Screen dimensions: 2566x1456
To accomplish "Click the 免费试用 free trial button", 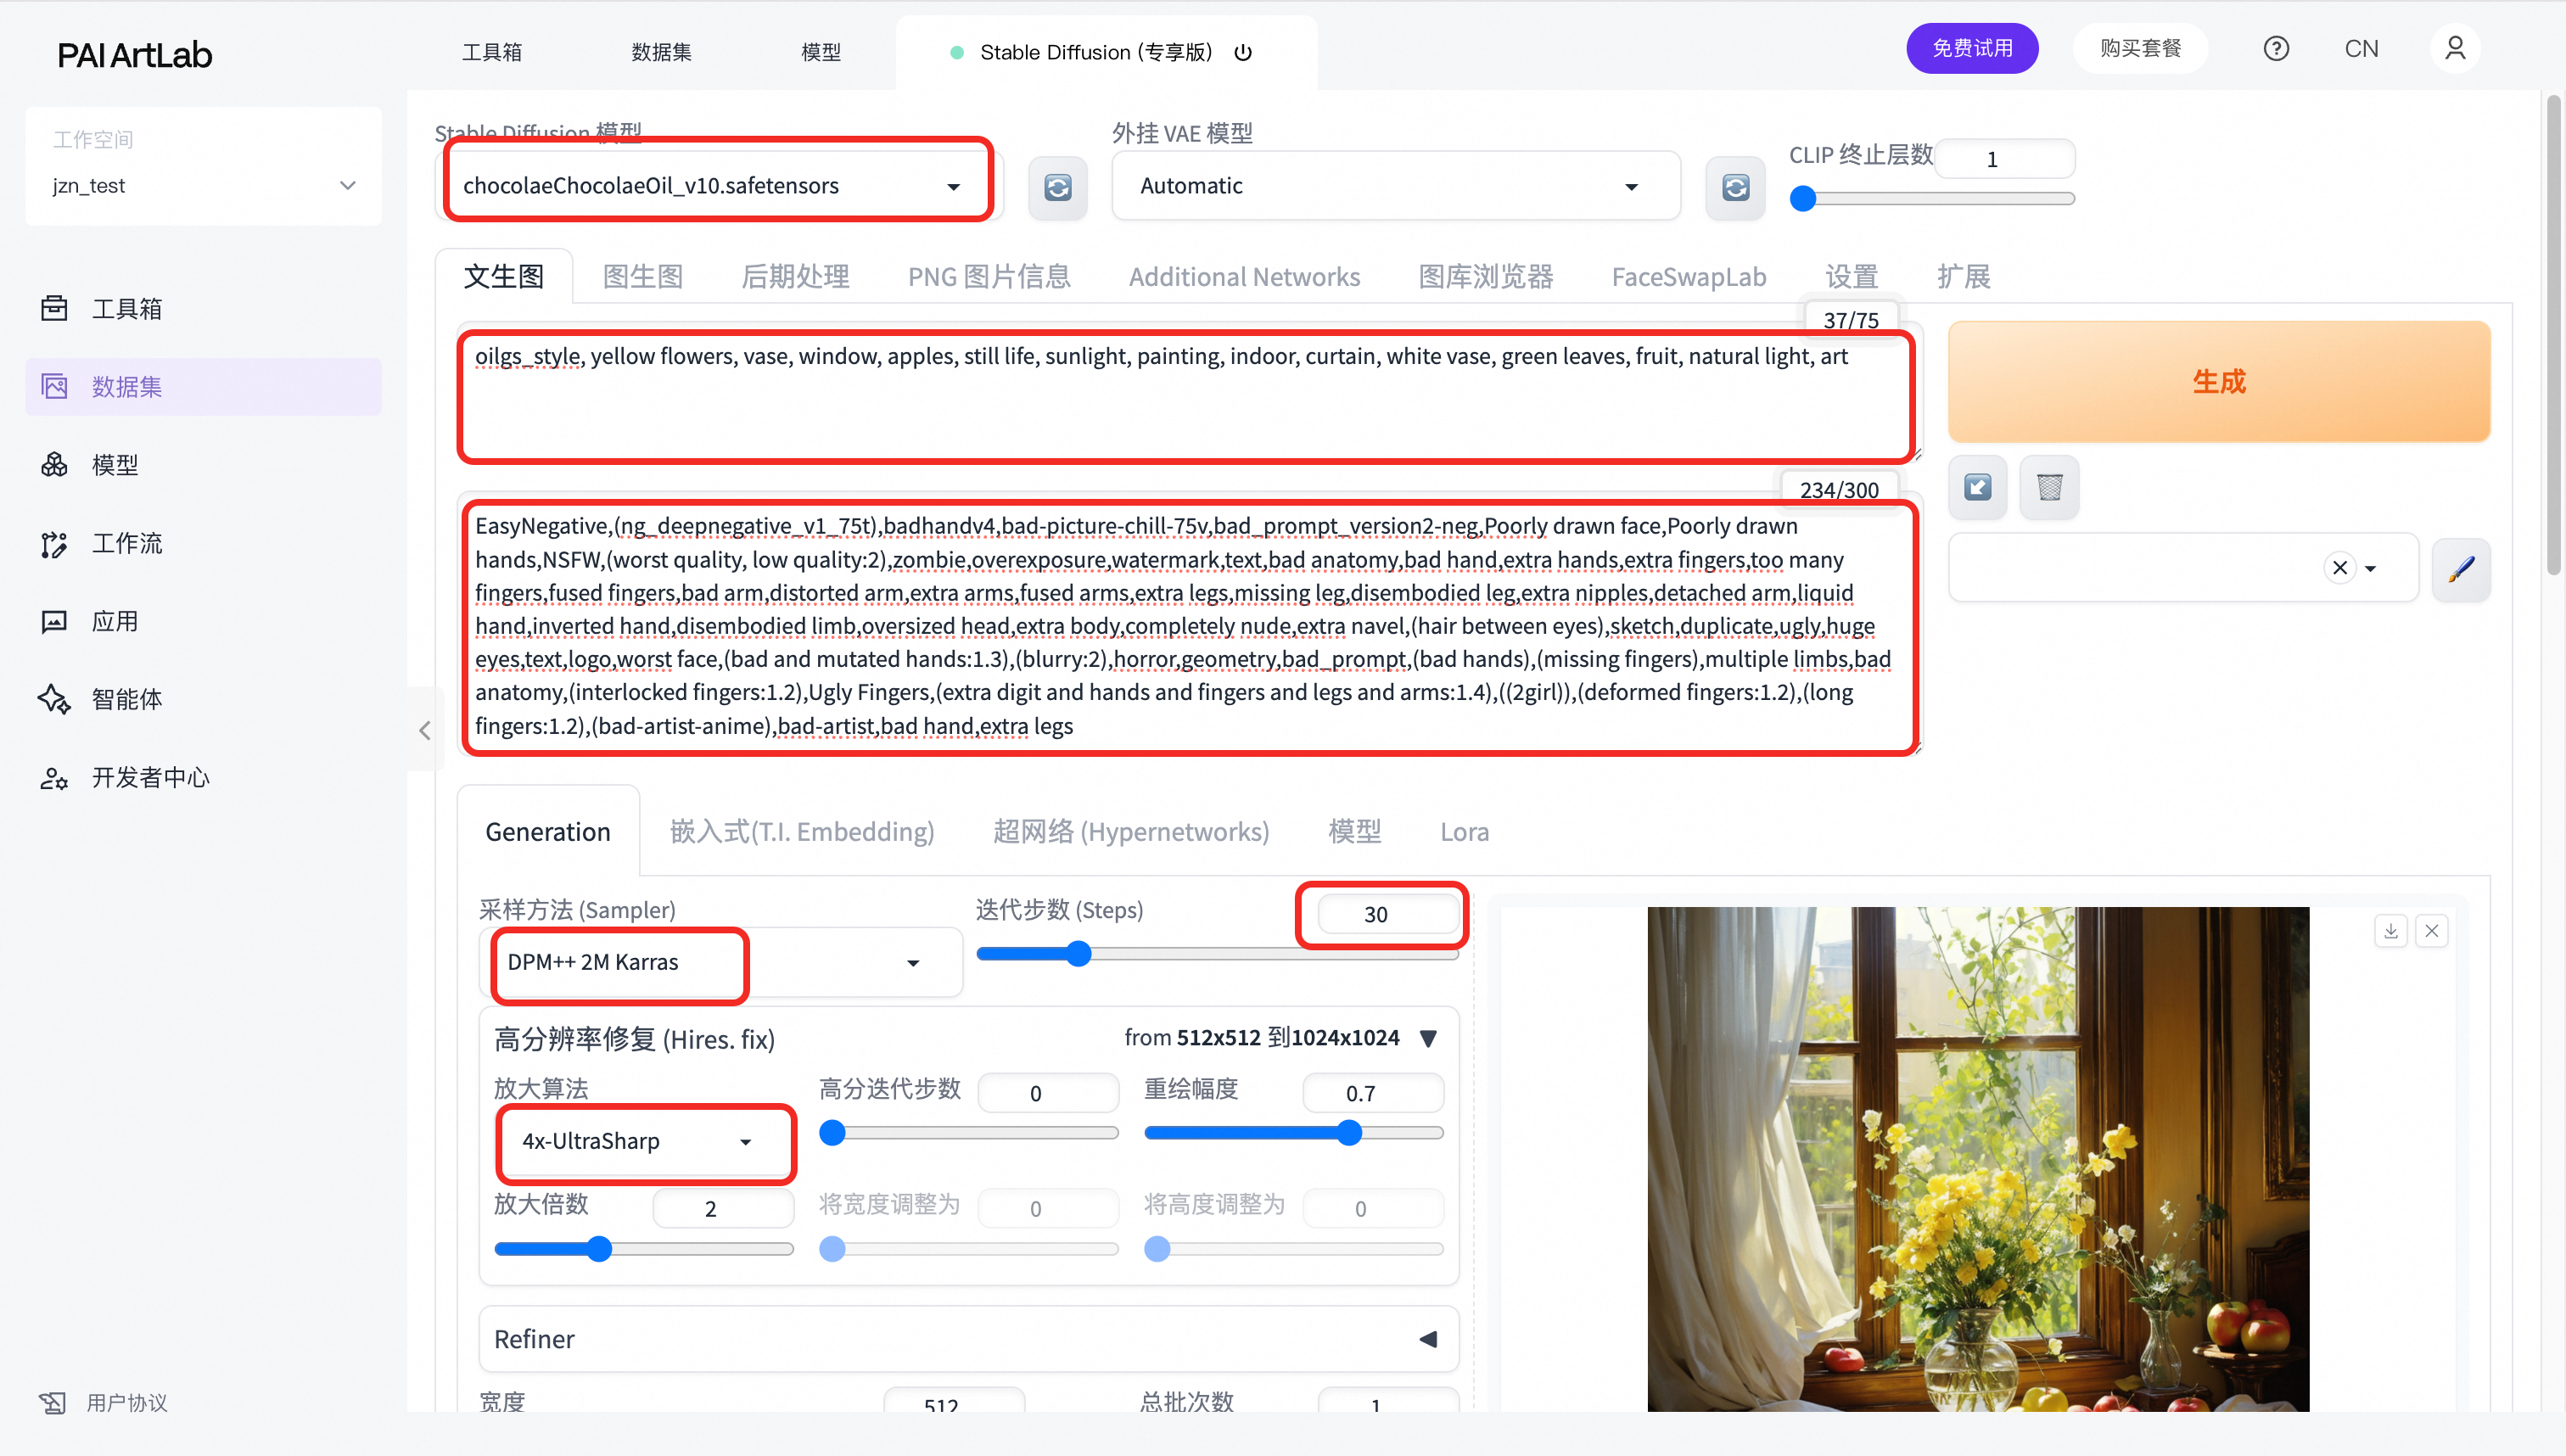I will [1971, 49].
